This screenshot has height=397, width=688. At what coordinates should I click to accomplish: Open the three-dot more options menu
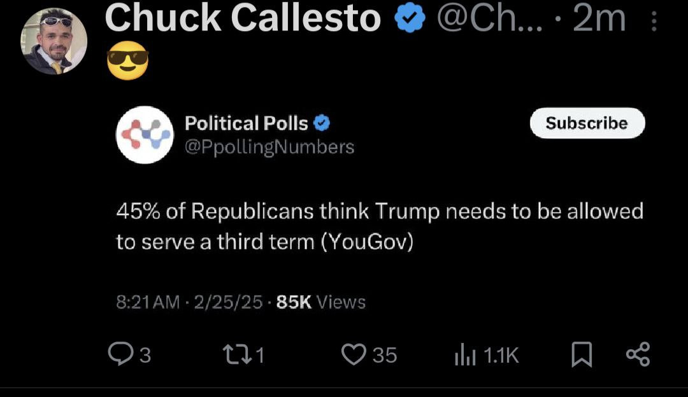[654, 22]
